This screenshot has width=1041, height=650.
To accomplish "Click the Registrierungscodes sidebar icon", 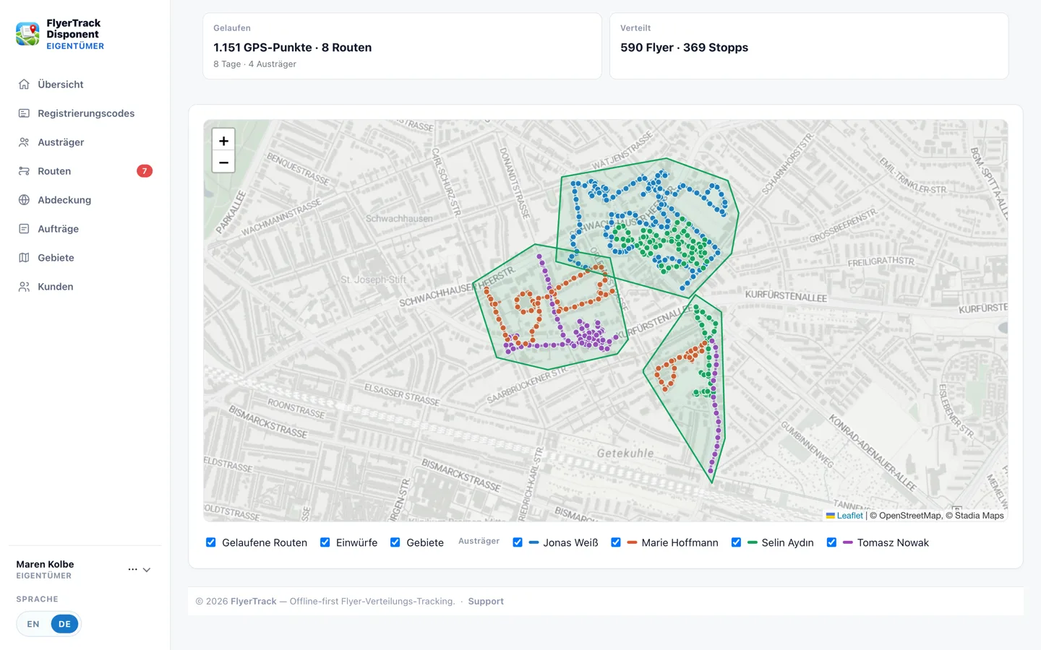I will point(24,113).
